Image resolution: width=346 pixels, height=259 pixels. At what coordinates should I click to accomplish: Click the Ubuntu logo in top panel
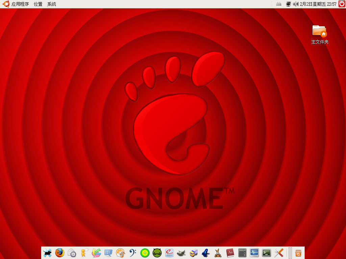tap(6, 4)
